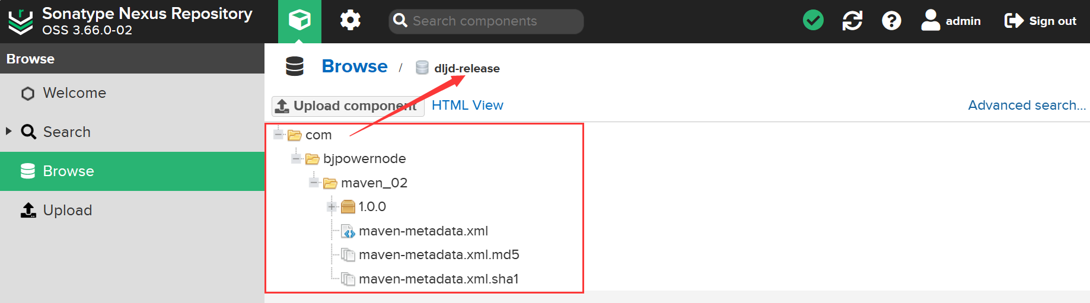Expand the Search sidebar menu arrow
Viewport: 1090px width, 303px height.
(9, 131)
